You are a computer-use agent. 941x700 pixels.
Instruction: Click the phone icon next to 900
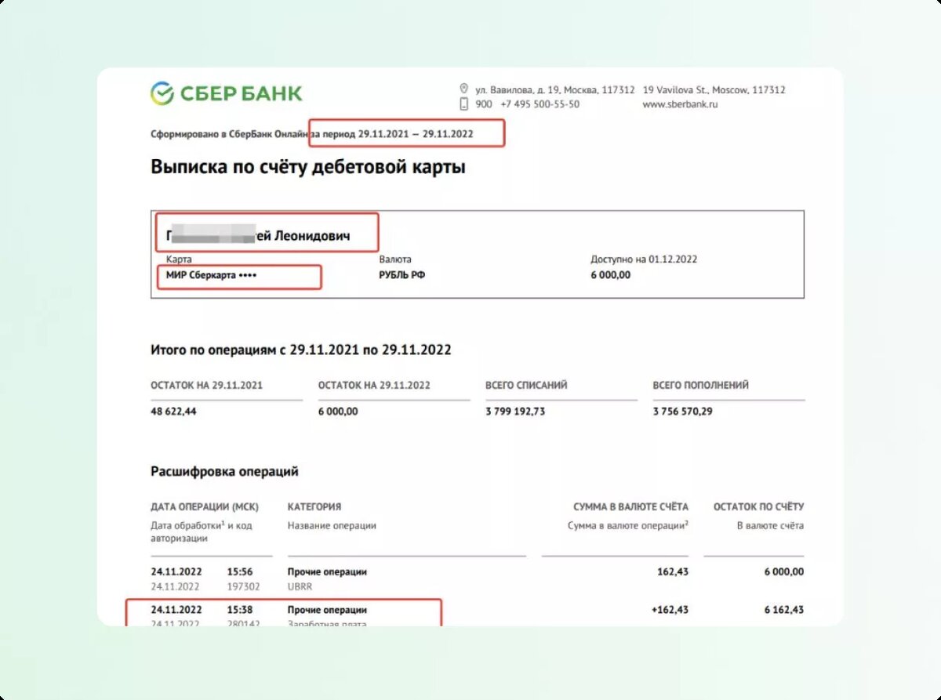coord(463,103)
